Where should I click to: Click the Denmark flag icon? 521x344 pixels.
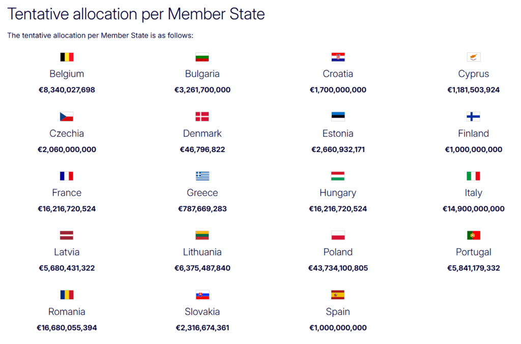[202, 116]
